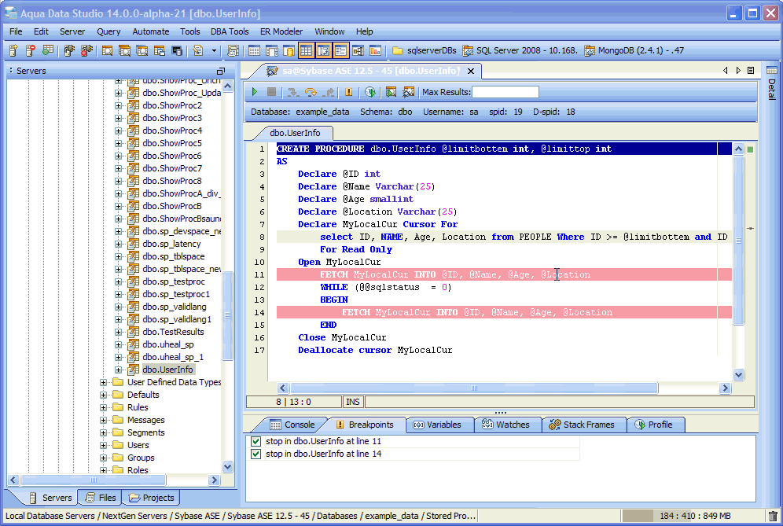The image size is (783, 526).
Task: Switch to the Variables tab
Action: pos(440,425)
